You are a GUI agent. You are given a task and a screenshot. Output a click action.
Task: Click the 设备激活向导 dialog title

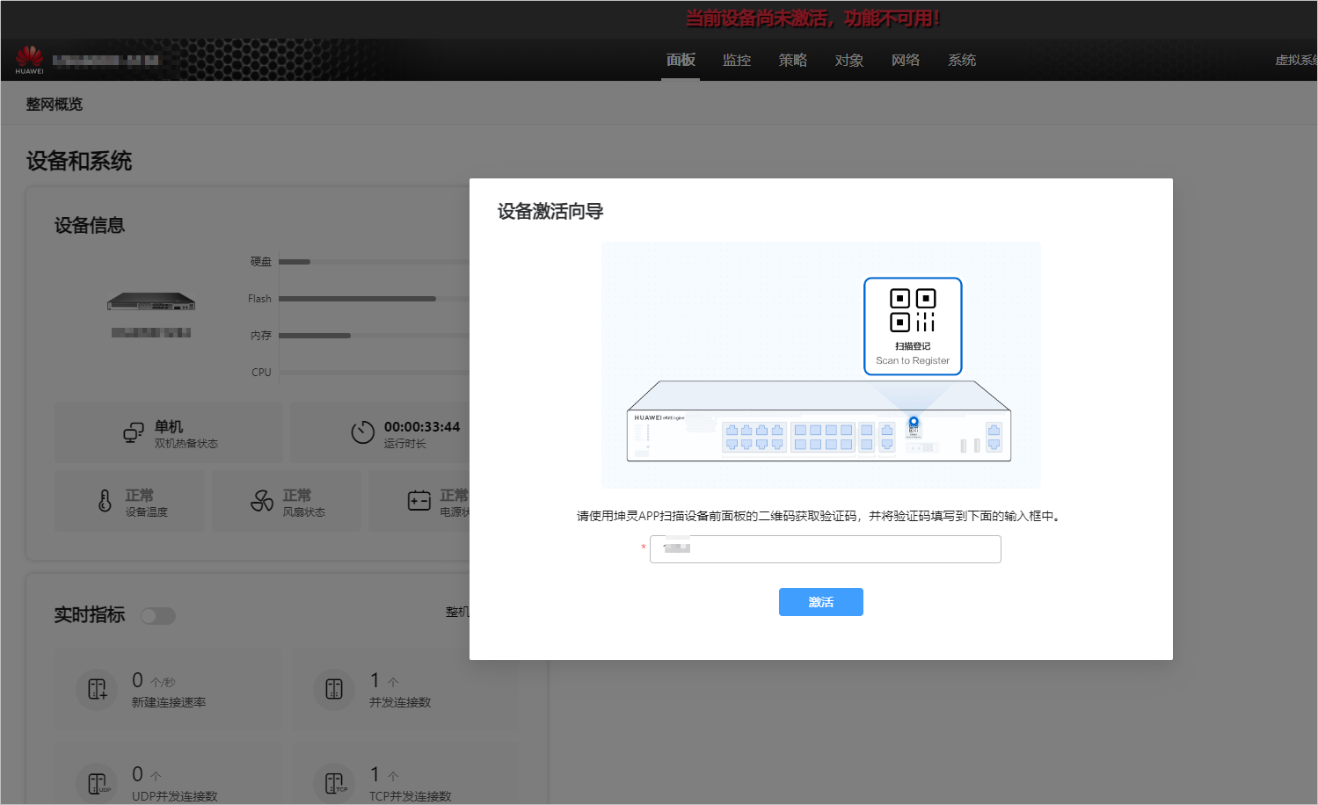point(550,212)
